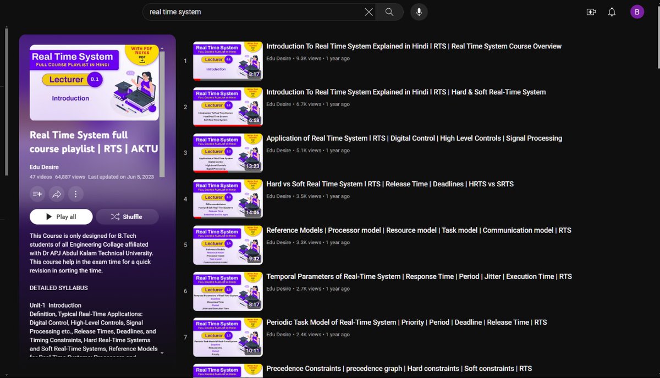Open thumbnail of 6:58 Hard & Soft video
Viewport: 660px width, 378px height.
tap(228, 107)
